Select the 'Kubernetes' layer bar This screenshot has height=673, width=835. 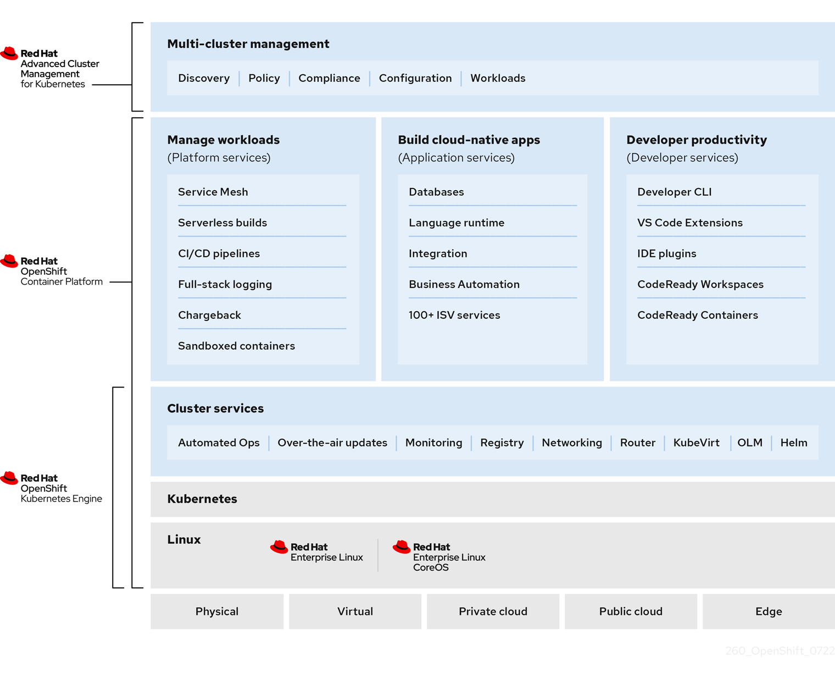(x=493, y=499)
